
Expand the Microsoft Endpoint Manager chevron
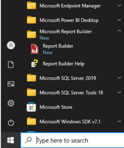pyautogui.click(x=119, y=5)
